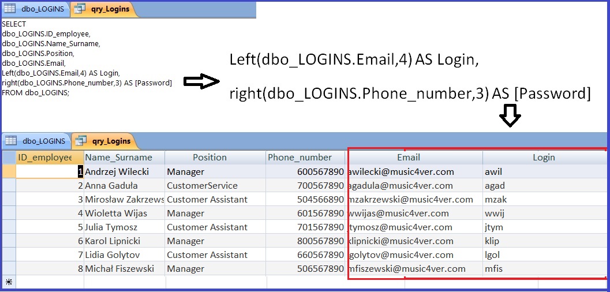Select the CustomerService cell for Anna Gaduła
Screen dimensions: 610x292
coord(202,185)
